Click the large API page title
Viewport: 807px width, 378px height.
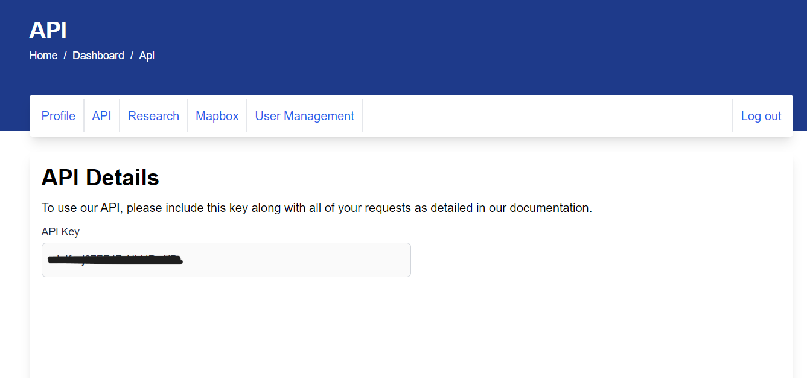[x=48, y=30]
